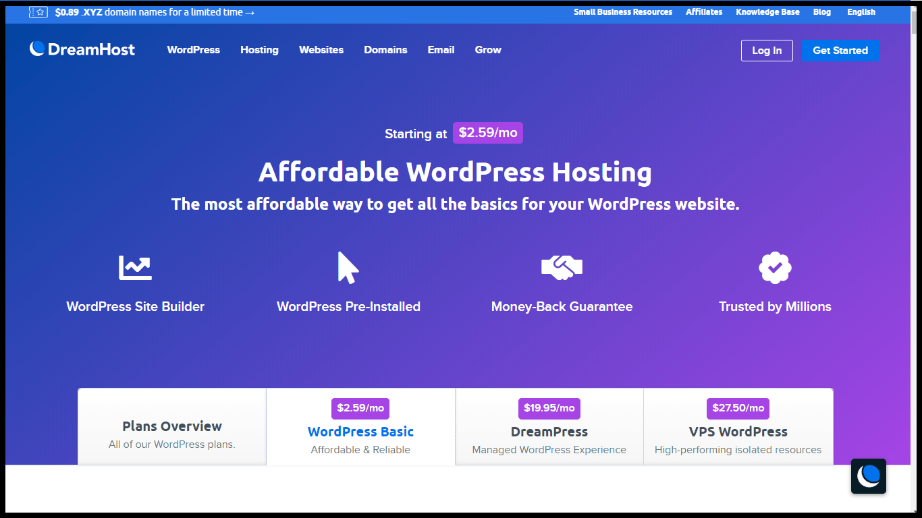Click the verified badge icon above Trusted by Millions
The image size is (922, 518).
click(775, 268)
